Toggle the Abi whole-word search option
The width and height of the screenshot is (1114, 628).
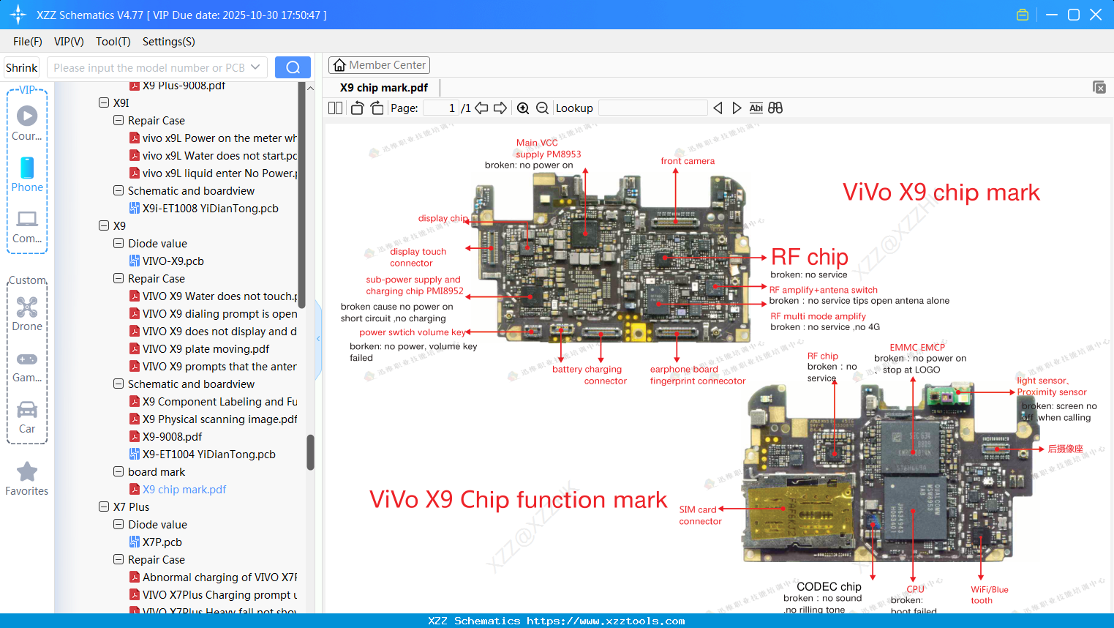click(756, 108)
